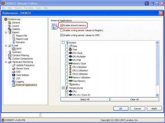Click the OSD chip icon
The image size is (165, 123).
pos(13,72)
